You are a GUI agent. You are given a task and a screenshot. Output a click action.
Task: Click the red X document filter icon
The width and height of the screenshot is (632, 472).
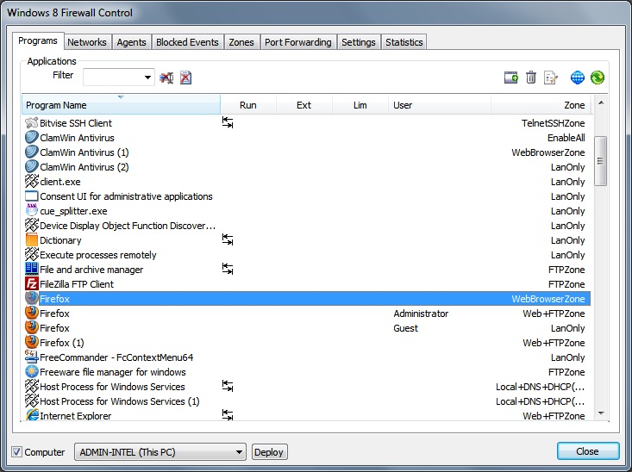(x=185, y=78)
